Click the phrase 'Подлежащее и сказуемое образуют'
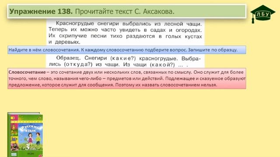280x157 pixels. coord(206,78)
